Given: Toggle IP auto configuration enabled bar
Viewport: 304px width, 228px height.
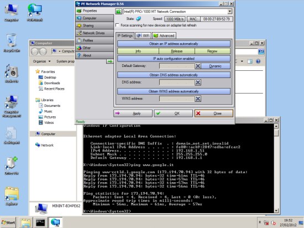Looking at the screenshot, I should [x=174, y=59].
